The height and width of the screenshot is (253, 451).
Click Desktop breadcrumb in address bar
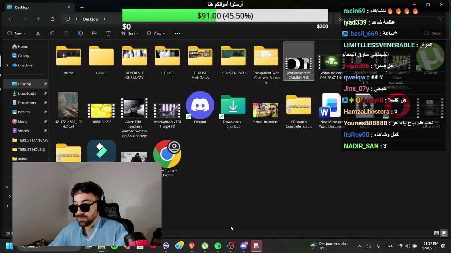pyautogui.click(x=91, y=19)
